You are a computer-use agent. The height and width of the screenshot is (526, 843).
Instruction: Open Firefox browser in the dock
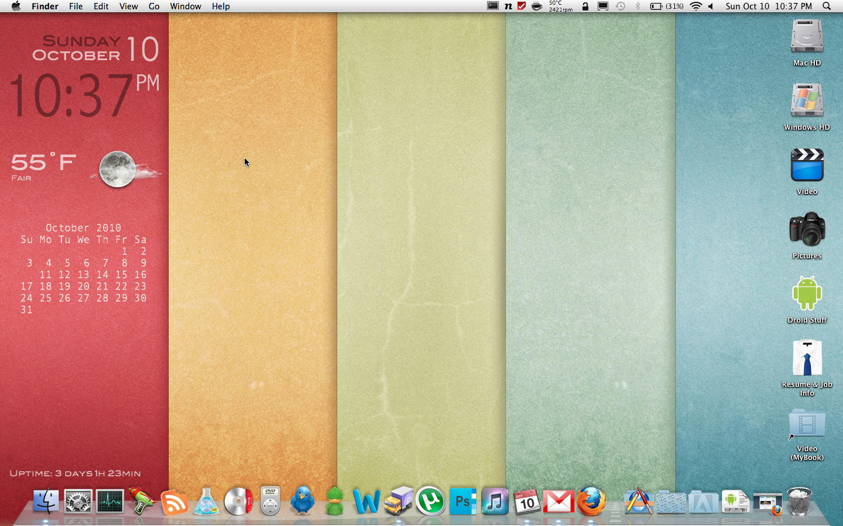click(591, 501)
